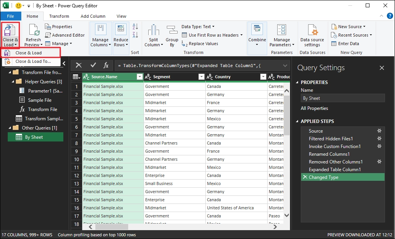Choose Close & Load To... menu option

(33, 61)
